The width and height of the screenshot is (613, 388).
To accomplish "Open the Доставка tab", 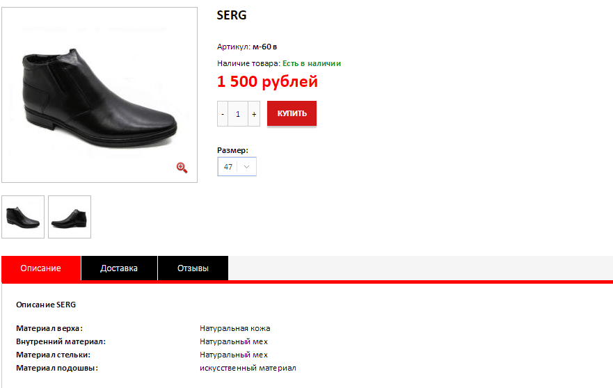I will (119, 268).
